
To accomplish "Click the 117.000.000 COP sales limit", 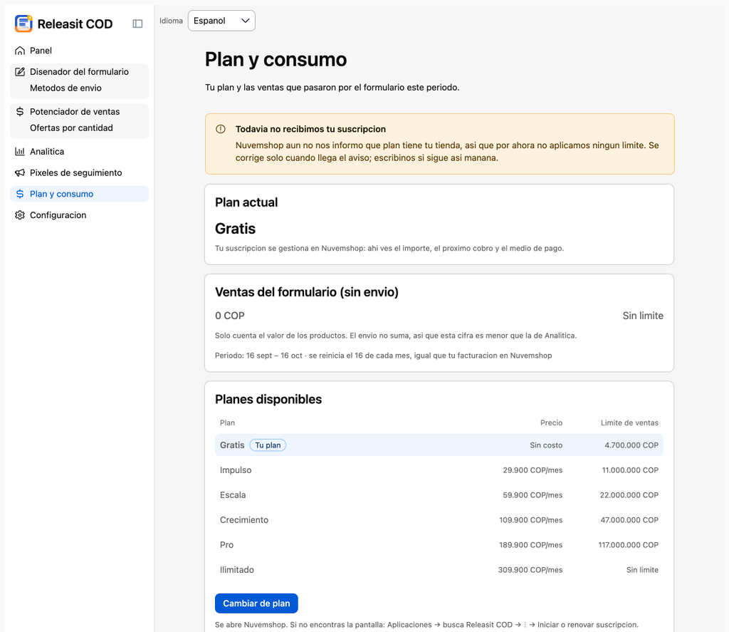I will 628,545.
